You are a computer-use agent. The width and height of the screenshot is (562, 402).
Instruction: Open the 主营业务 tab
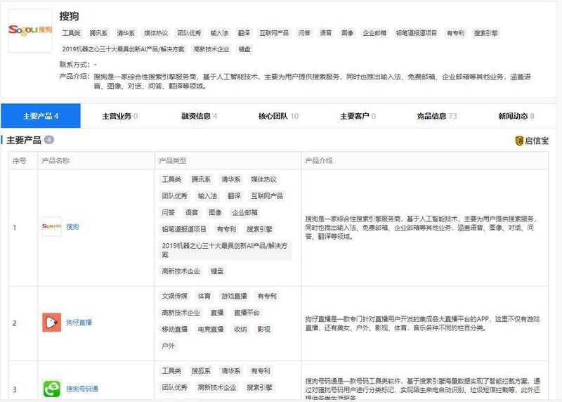pos(120,116)
